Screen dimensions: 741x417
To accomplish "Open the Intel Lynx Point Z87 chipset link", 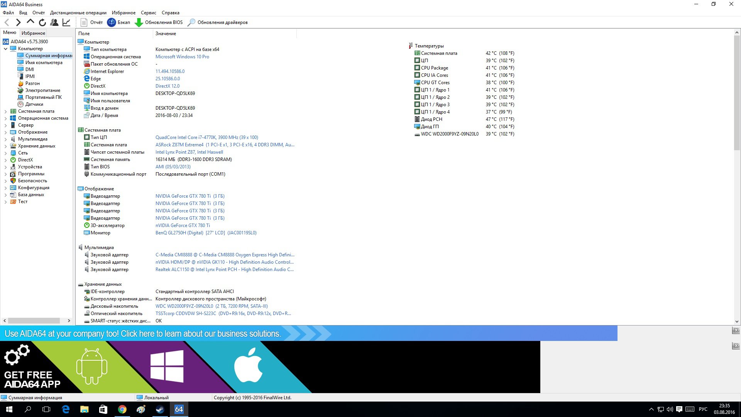I will (189, 152).
